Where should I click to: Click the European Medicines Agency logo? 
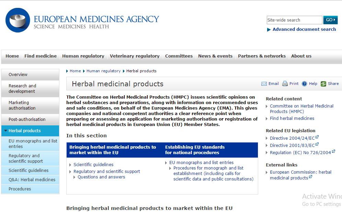(18, 20)
